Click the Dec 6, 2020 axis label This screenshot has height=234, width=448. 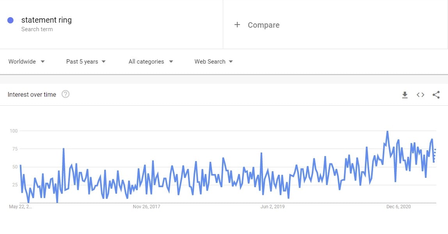coord(398,207)
